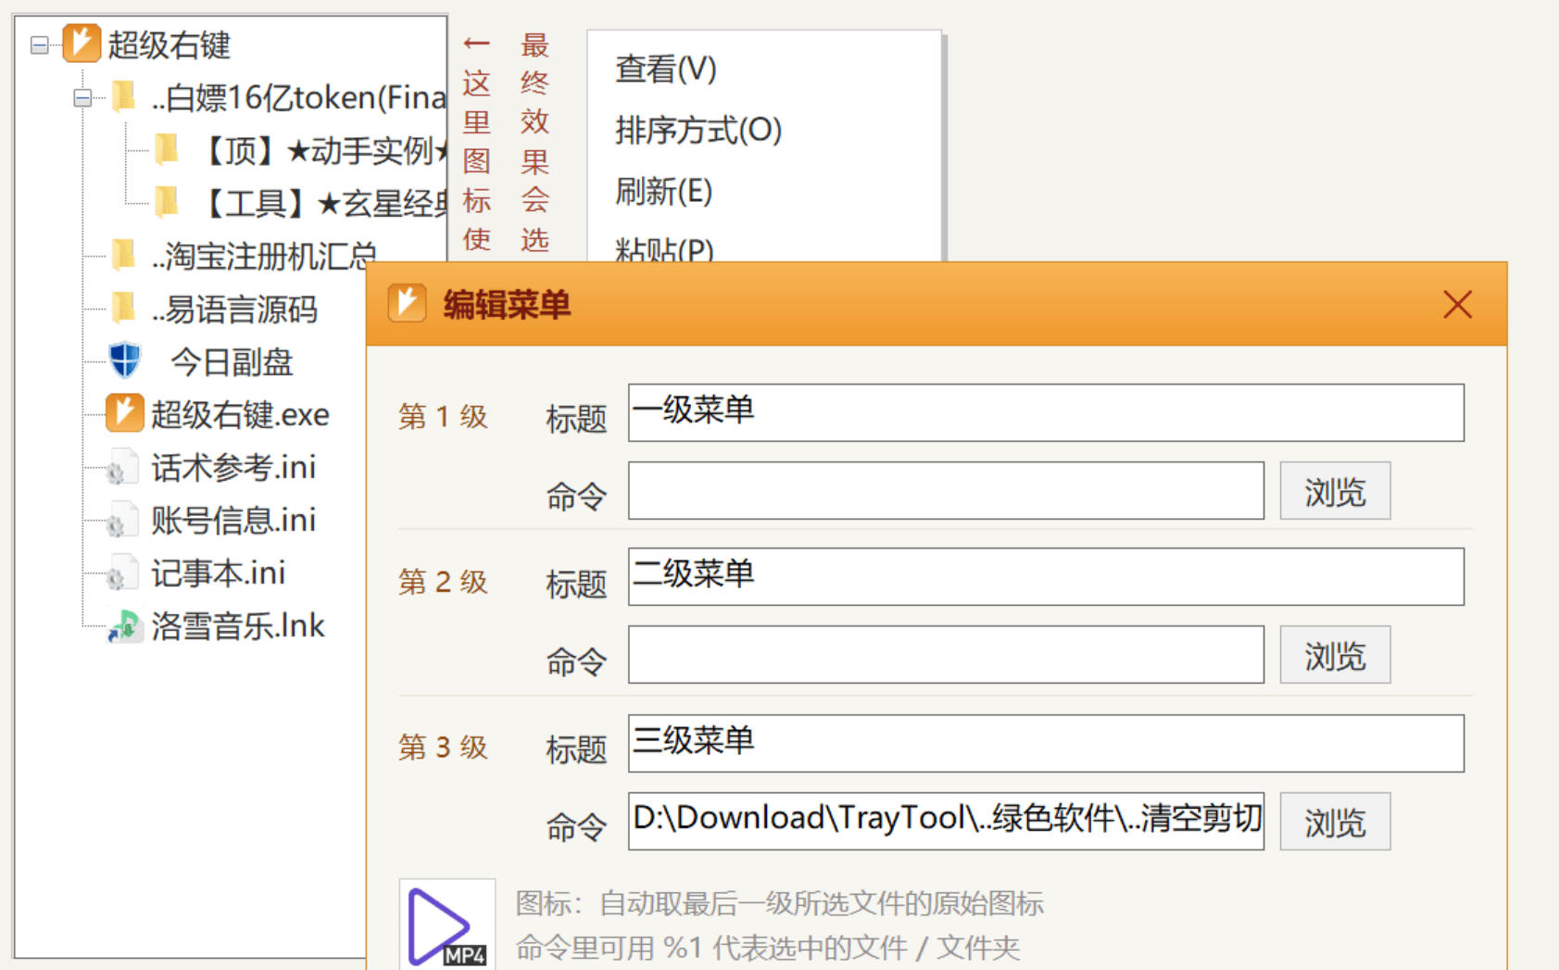Select 记事本.ini in the tree
1559x970 pixels.
(218, 573)
